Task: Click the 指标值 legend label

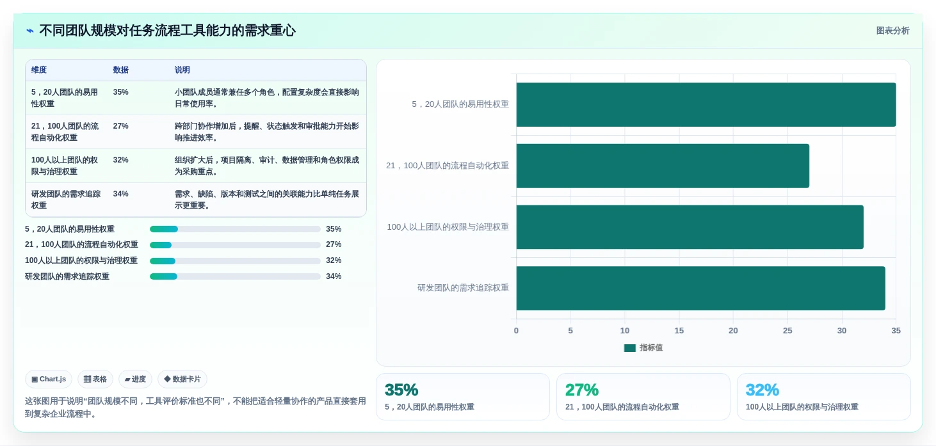Action: point(651,347)
